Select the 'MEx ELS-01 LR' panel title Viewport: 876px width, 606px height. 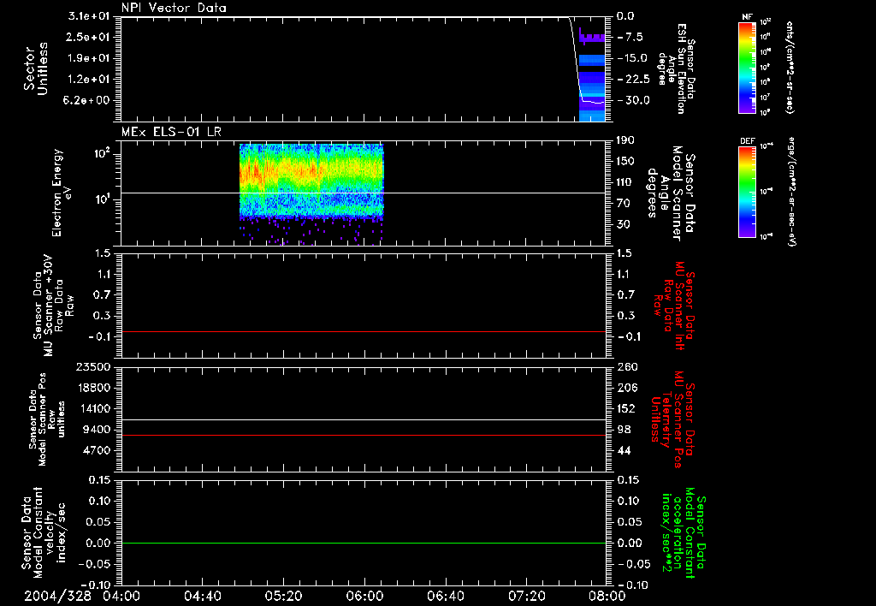coord(171,133)
